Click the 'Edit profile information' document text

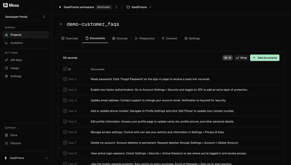[x=162, y=121]
